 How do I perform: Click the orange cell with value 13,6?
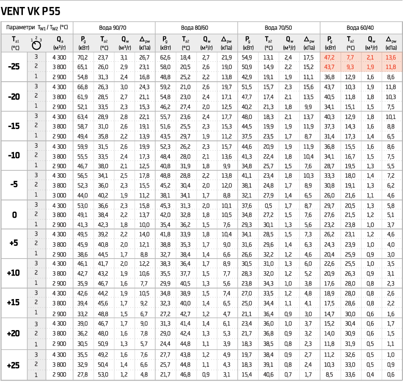click(x=391, y=58)
